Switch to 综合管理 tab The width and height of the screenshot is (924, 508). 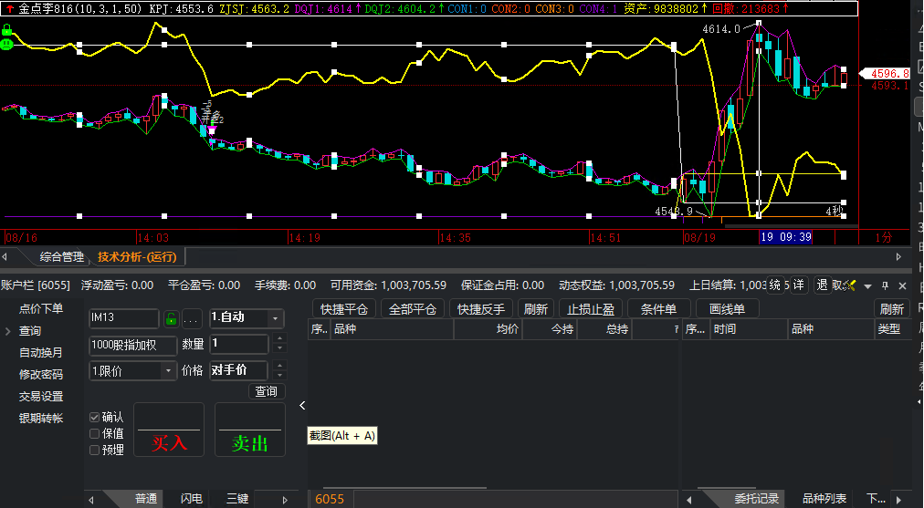[61, 256]
